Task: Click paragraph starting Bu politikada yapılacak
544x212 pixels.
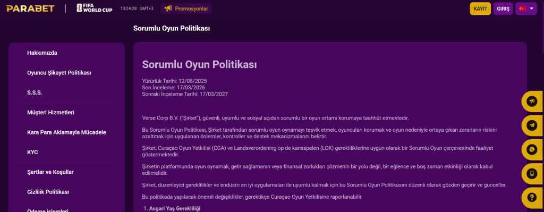Action: (252, 197)
